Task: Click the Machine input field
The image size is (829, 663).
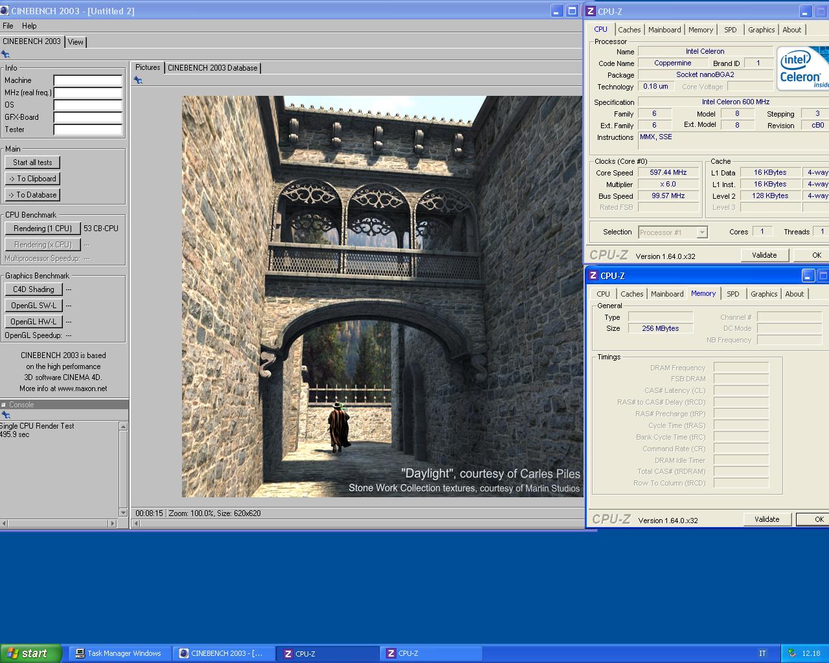Action: tap(88, 80)
